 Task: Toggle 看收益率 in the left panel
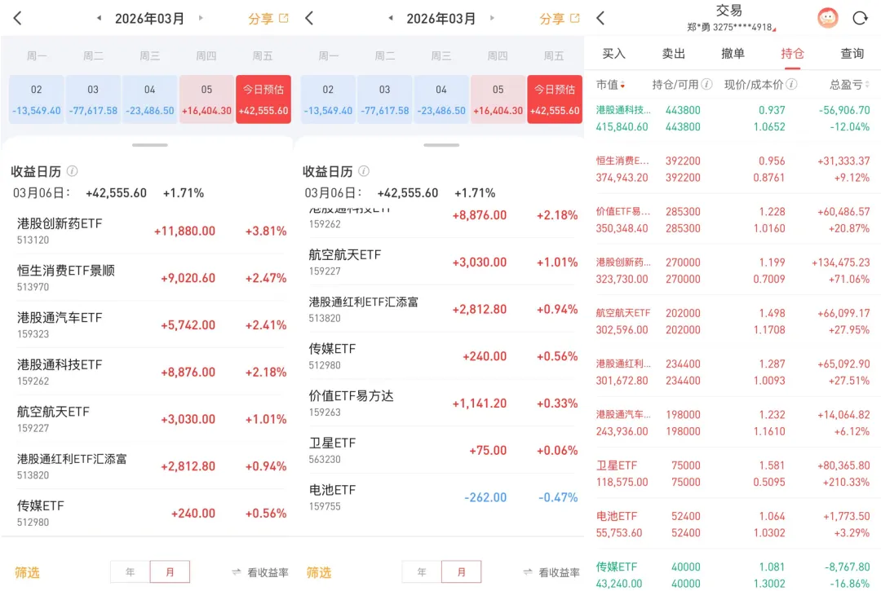pyautogui.click(x=260, y=572)
